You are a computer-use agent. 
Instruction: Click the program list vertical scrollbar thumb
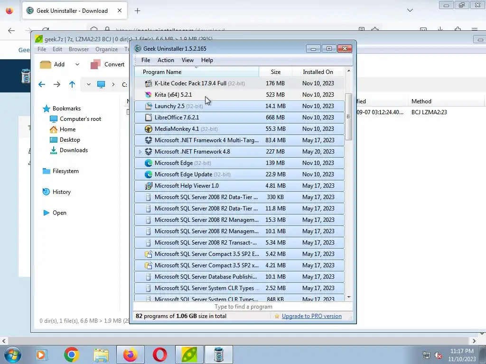(349, 117)
